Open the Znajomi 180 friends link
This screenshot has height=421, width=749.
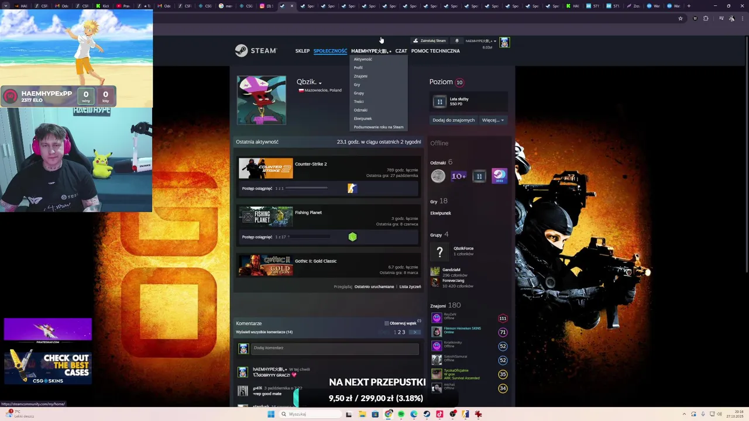pyautogui.click(x=445, y=305)
